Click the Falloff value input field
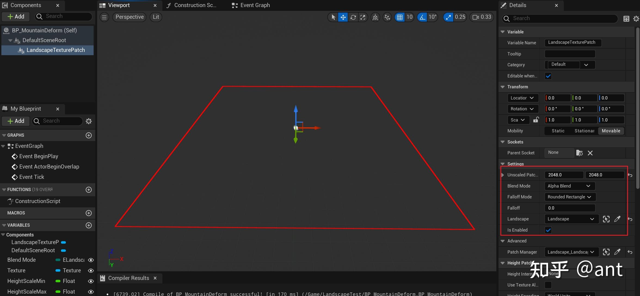640x296 pixels. coord(570,208)
